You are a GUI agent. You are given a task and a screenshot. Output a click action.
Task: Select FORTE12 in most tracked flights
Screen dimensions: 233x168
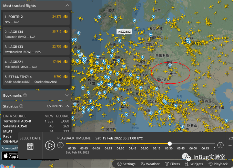[36, 19]
